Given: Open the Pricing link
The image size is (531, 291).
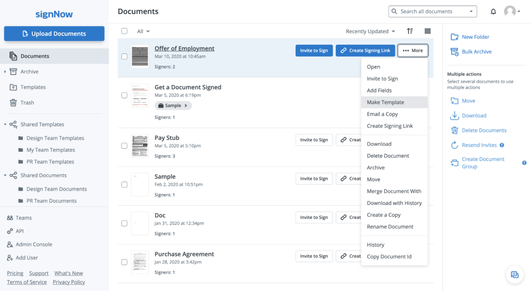Looking at the screenshot, I should point(15,273).
